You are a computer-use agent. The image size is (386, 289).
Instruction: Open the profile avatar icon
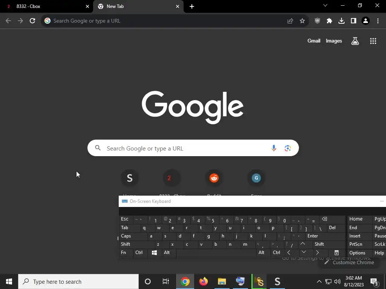(x=366, y=21)
